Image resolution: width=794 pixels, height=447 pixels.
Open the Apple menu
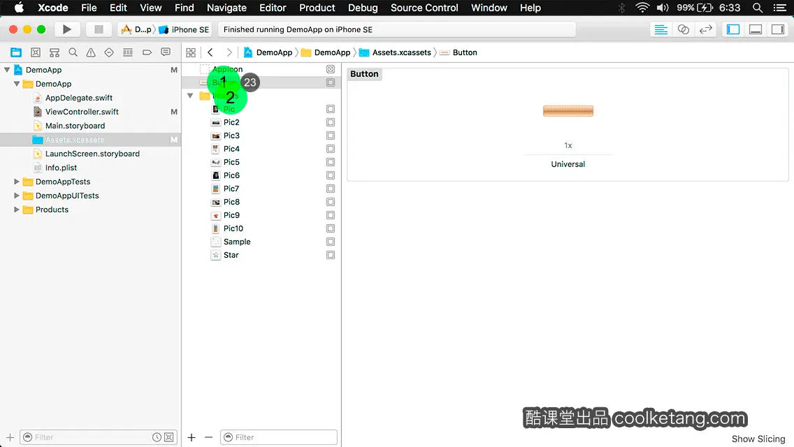click(x=19, y=8)
